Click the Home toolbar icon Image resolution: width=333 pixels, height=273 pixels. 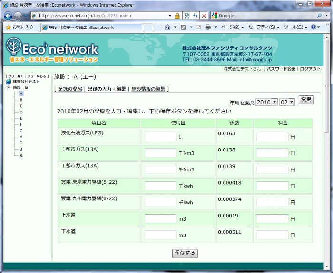coord(167,27)
